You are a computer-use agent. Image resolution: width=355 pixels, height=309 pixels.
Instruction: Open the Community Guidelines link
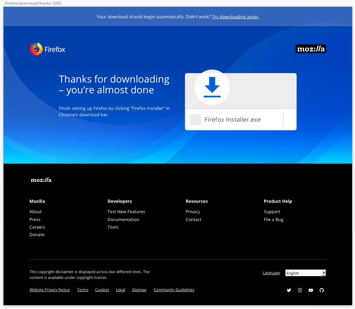pos(174,290)
